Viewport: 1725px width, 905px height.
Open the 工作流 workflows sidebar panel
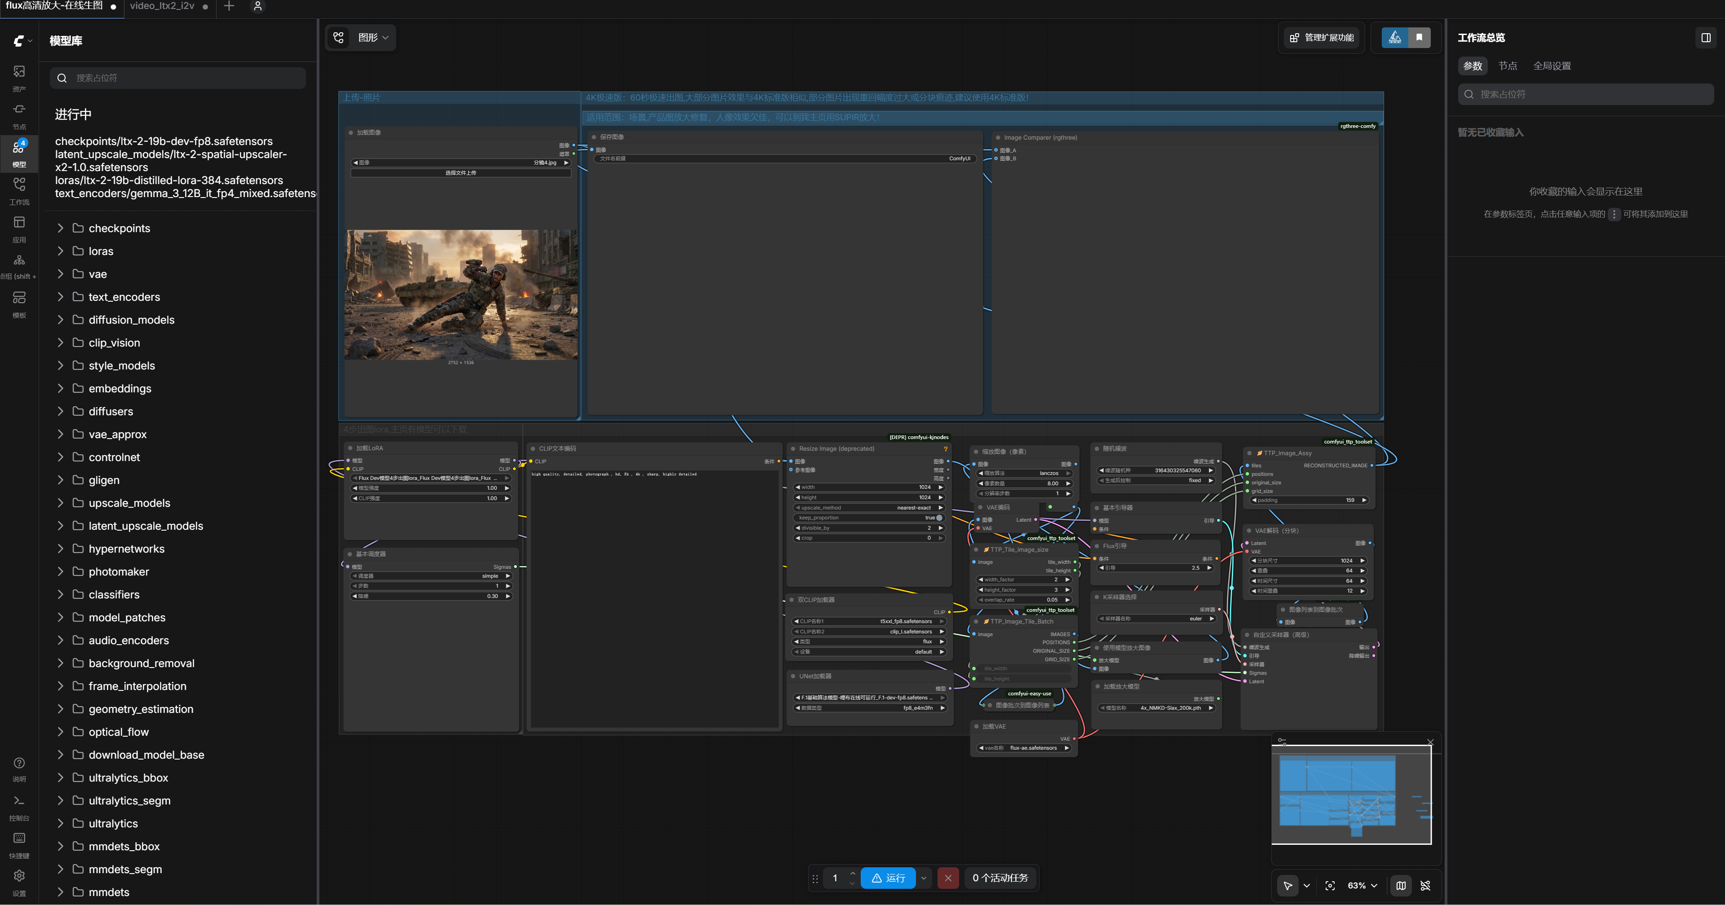19,191
